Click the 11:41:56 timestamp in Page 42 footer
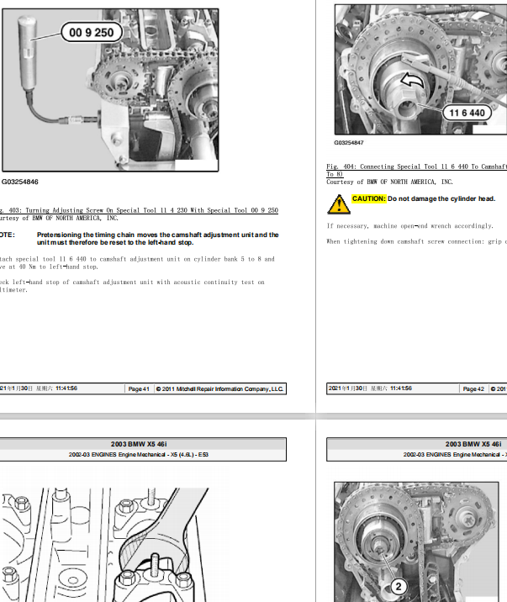This screenshot has height=602, width=507. 401,388
